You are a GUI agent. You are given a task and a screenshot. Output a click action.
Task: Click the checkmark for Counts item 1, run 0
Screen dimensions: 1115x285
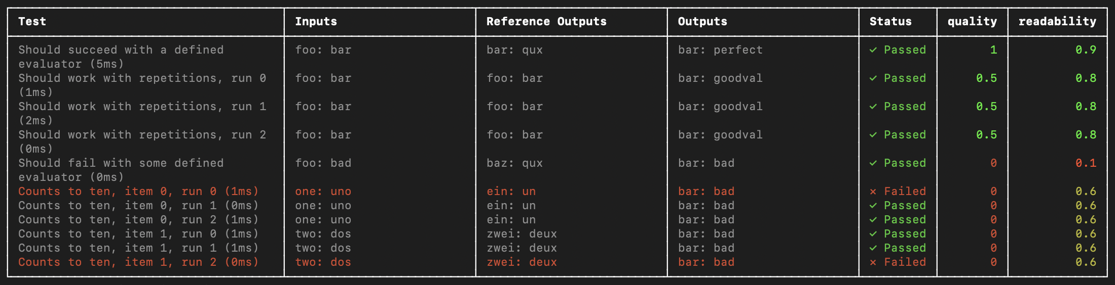point(873,234)
